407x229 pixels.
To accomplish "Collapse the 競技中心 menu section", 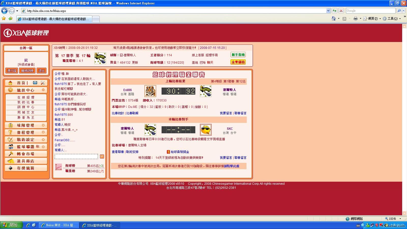I will (43, 90).
